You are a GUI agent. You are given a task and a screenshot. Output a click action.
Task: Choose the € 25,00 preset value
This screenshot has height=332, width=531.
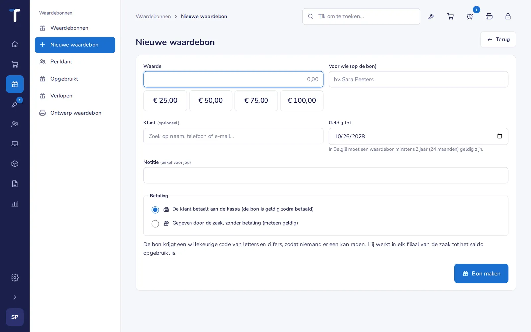[x=165, y=101]
